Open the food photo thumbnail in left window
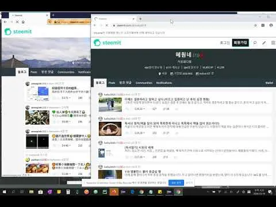This screenshot has height=207, width=276. pyautogui.click(x=37, y=168)
